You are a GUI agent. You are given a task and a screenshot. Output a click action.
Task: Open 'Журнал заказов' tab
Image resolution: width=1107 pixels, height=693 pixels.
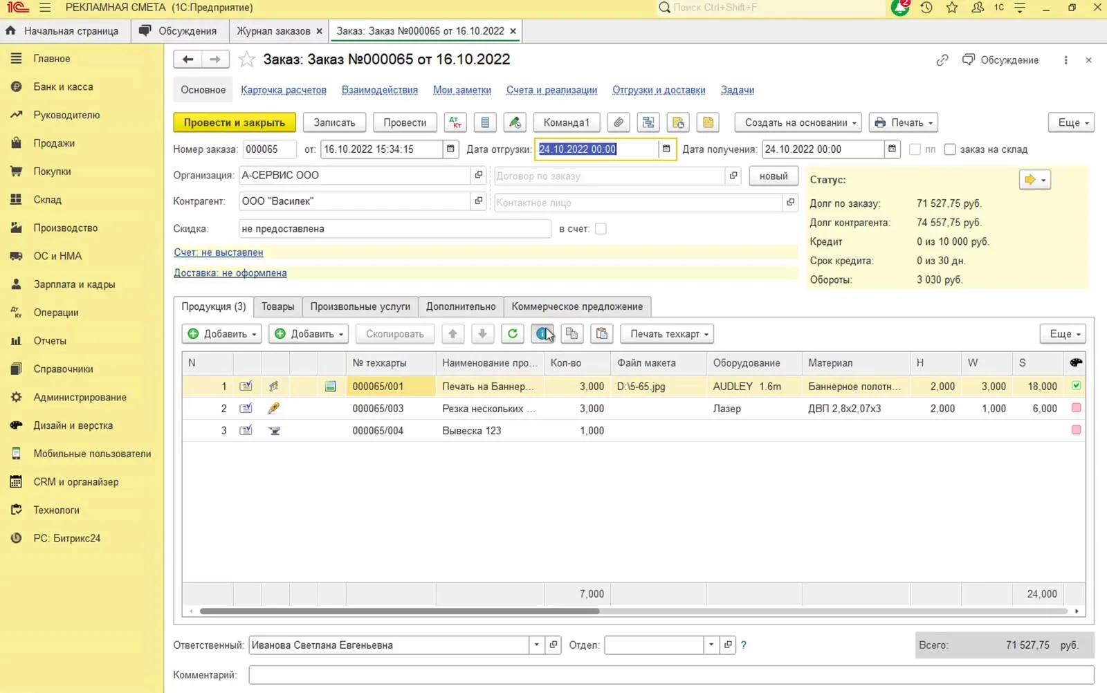pyautogui.click(x=273, y=31)
